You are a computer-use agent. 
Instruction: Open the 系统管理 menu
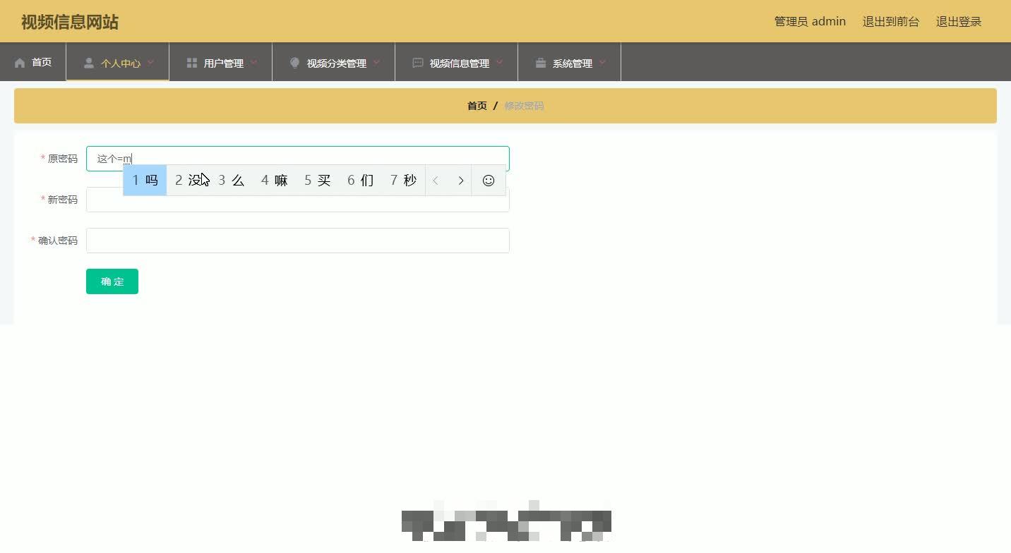point(570,62)
